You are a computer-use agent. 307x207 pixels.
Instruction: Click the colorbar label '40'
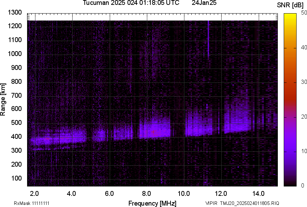point(304,47)
